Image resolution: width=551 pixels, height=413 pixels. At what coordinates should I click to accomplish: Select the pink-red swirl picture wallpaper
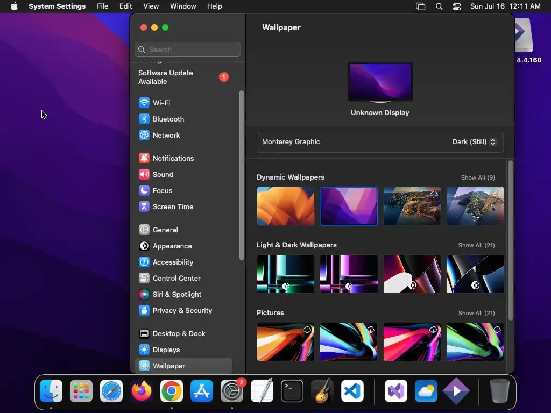(x=412, y=341)
